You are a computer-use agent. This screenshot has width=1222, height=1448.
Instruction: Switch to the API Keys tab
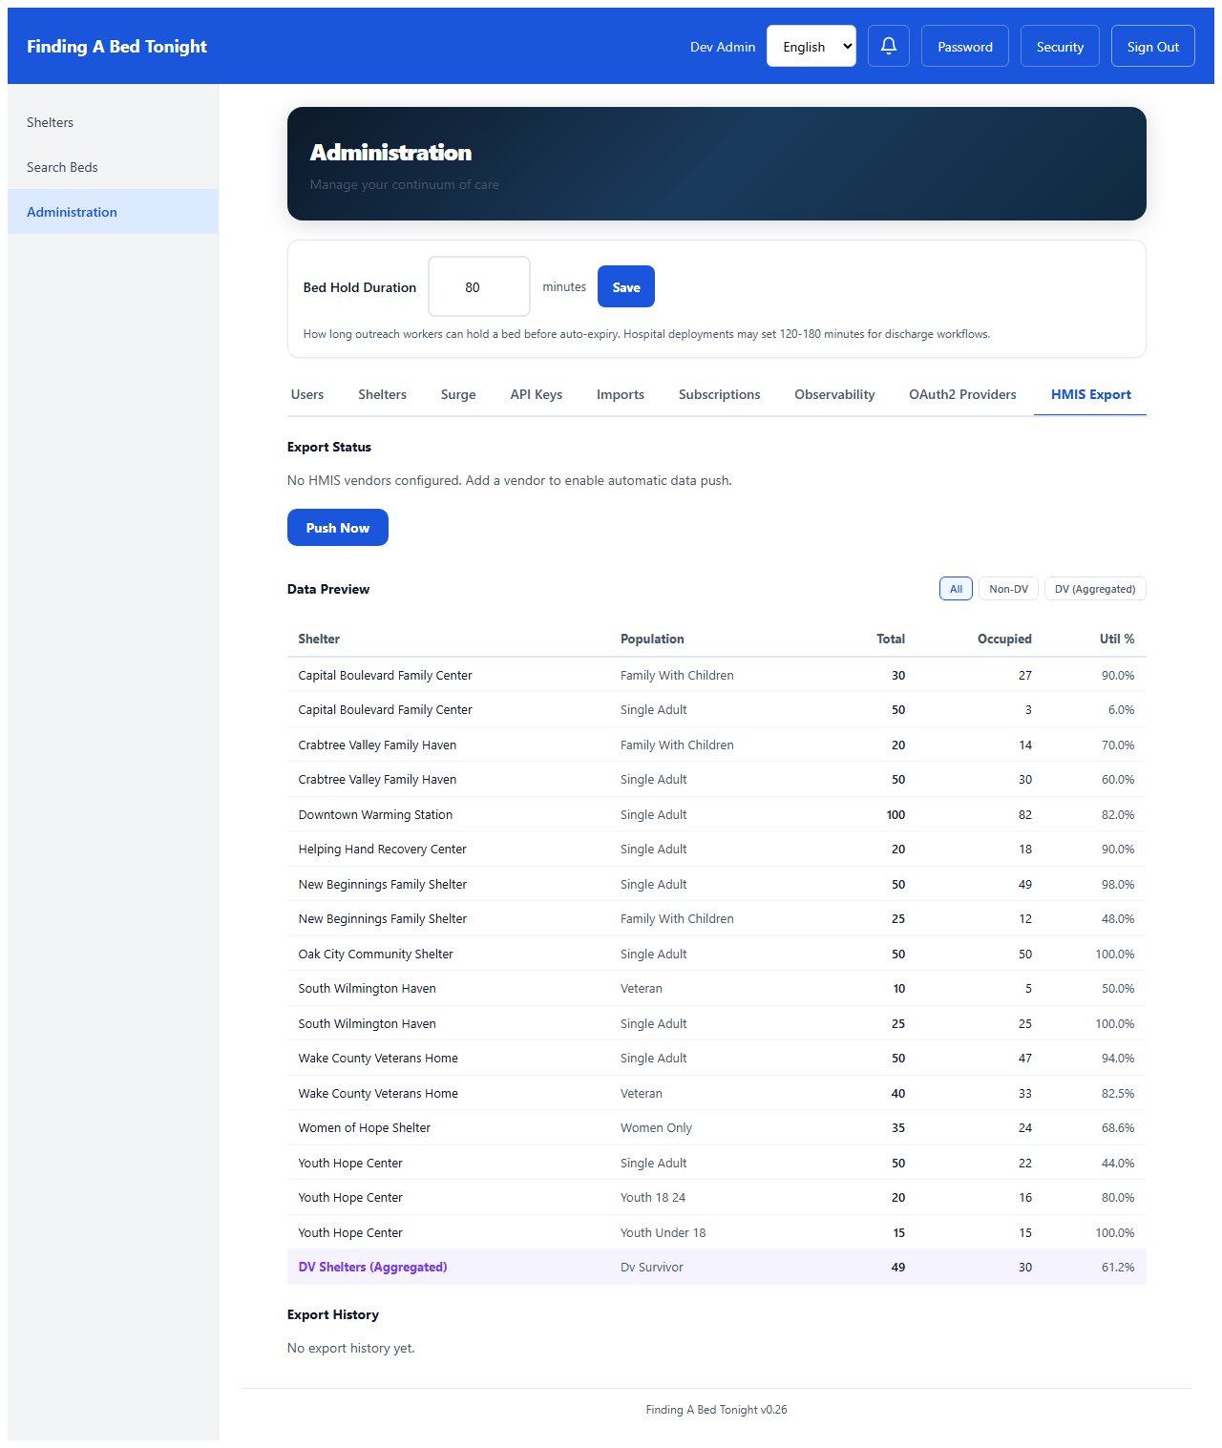pos(536,394)
